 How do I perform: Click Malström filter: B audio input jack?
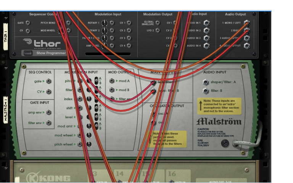pyautogui.click(x=206, y=91)
